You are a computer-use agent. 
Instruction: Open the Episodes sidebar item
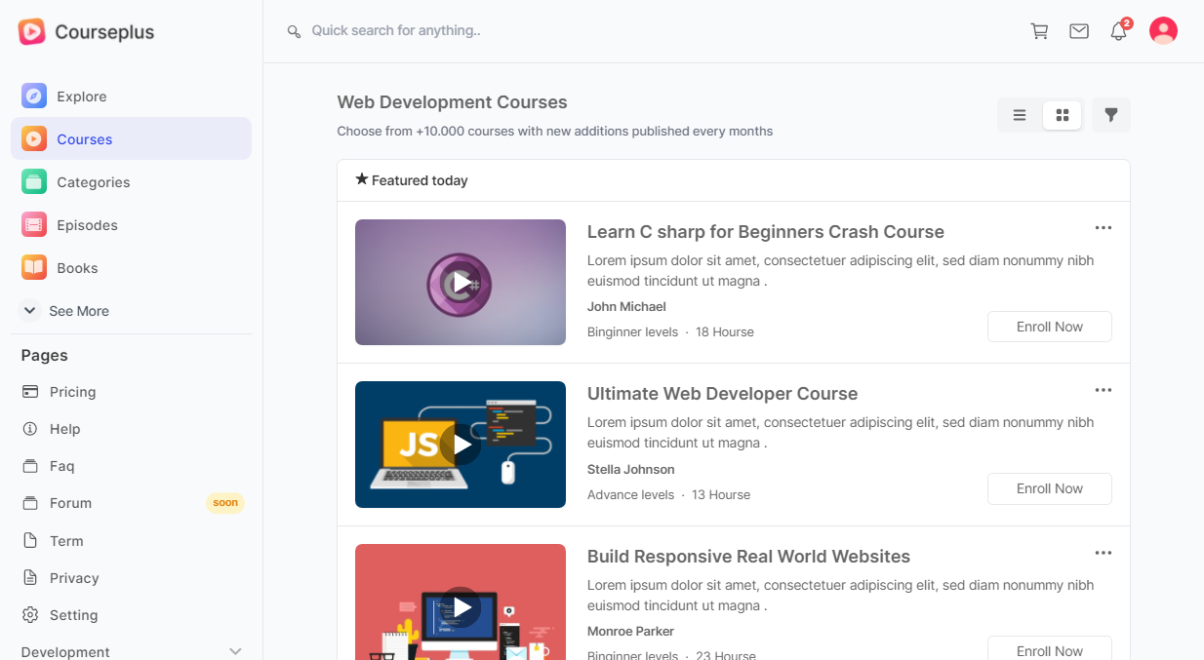pyautogui.click(x=87, y=225)
